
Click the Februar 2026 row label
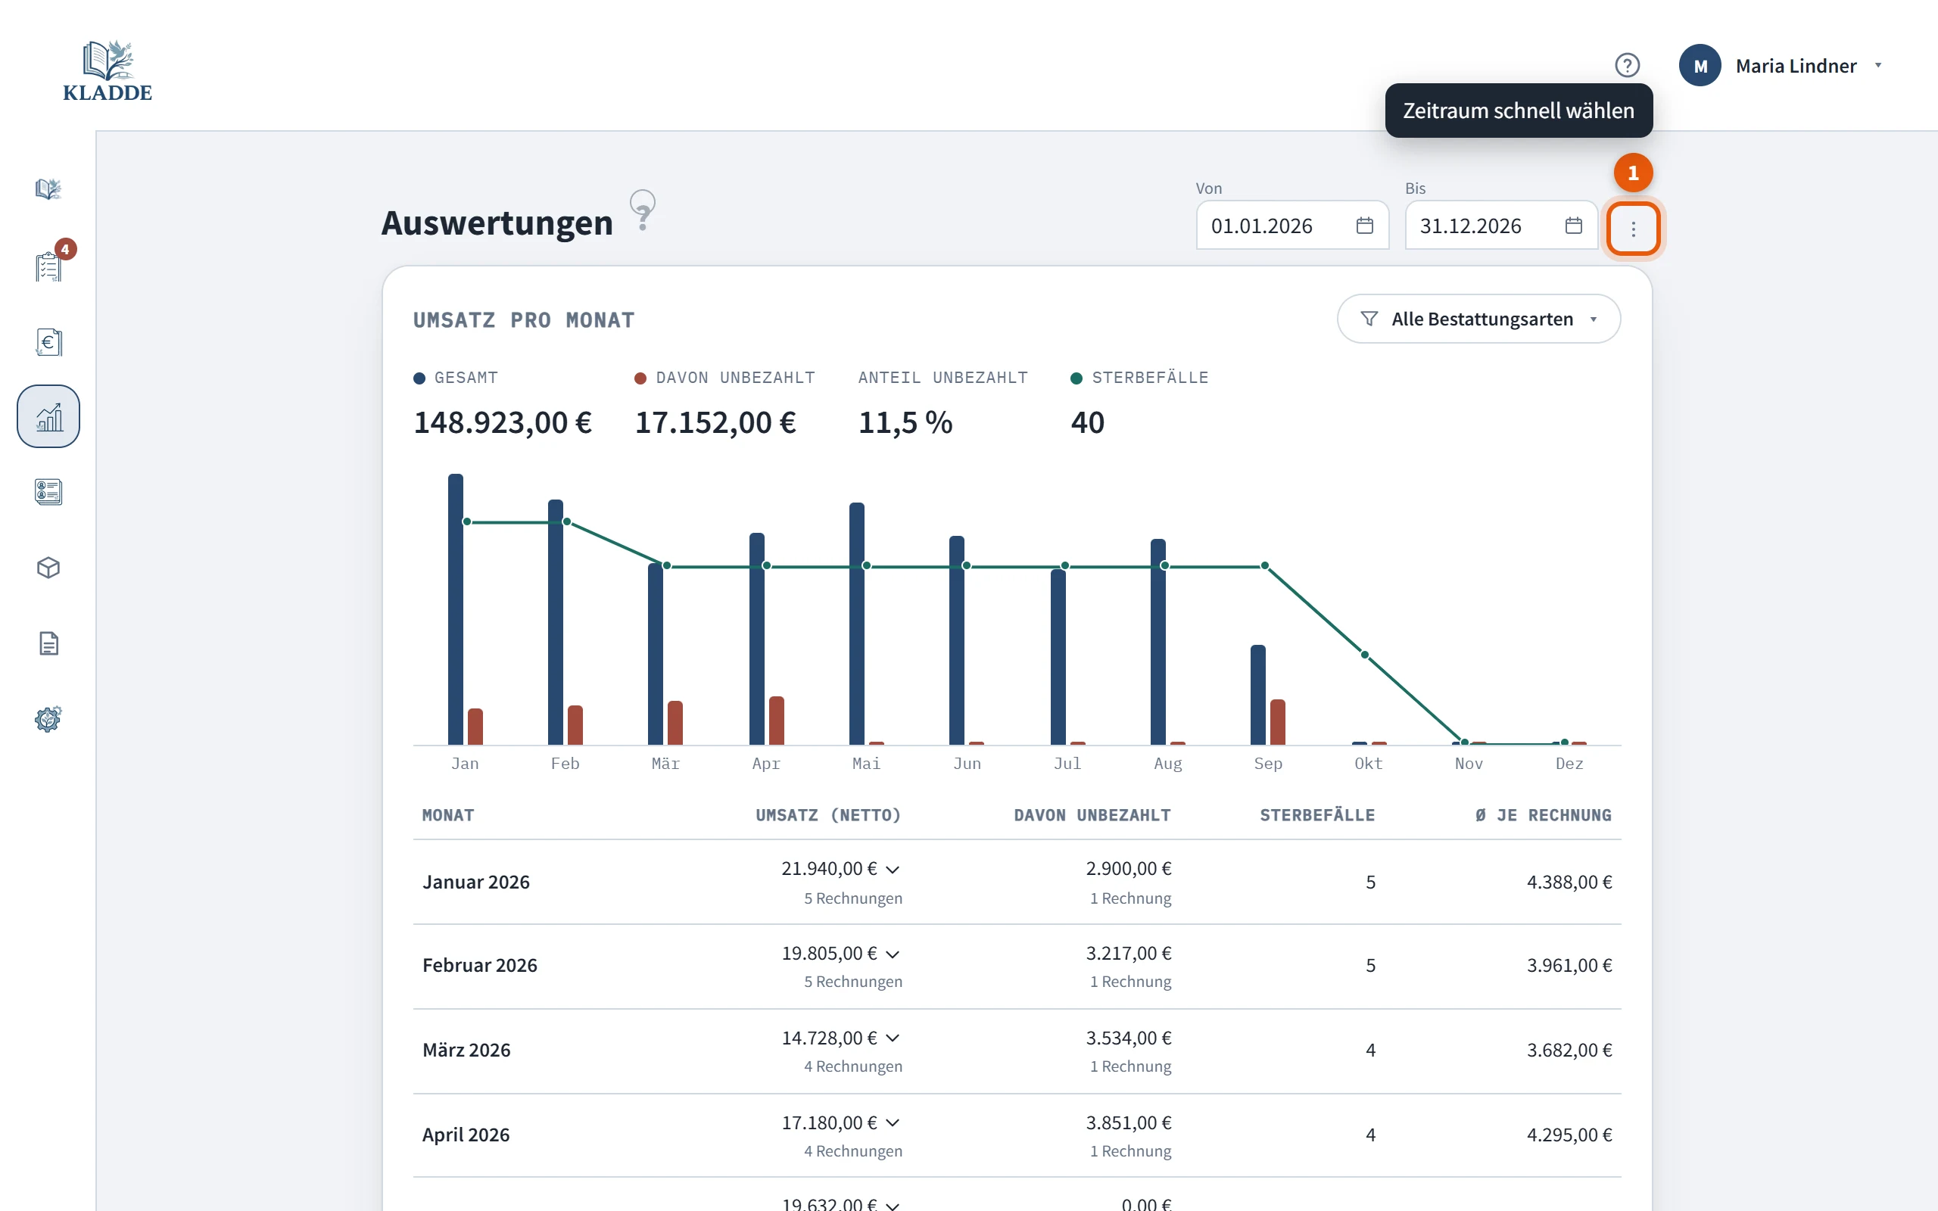pyautogui.click(x=480, y=965)
